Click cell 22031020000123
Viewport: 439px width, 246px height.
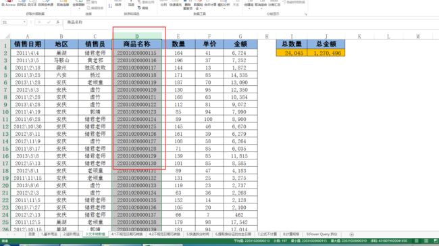coord(137,112)
